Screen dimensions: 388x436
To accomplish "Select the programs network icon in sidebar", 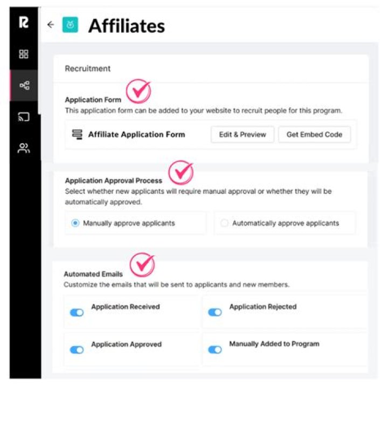I will (24, 86).
